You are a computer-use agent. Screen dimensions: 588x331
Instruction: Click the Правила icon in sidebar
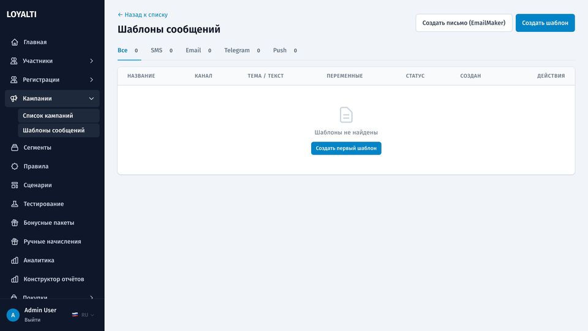tap(15, 166)
